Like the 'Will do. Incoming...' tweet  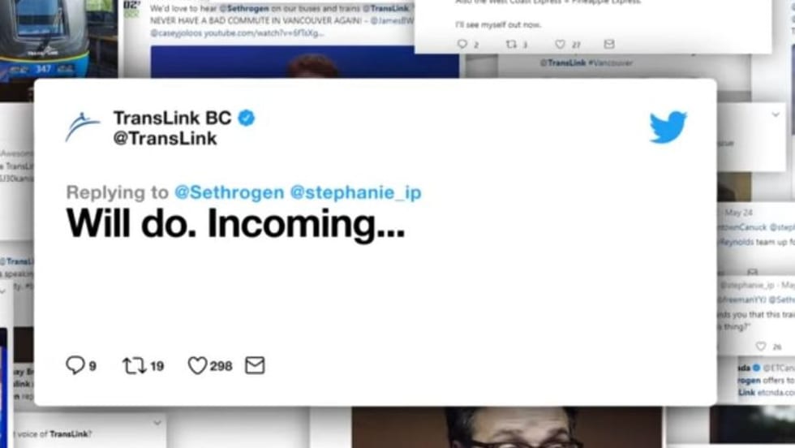point(197,365)
